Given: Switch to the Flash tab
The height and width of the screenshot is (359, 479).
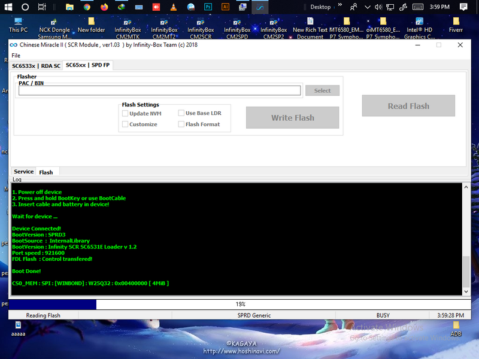Looking at the screenshot, I should point(46,172).
